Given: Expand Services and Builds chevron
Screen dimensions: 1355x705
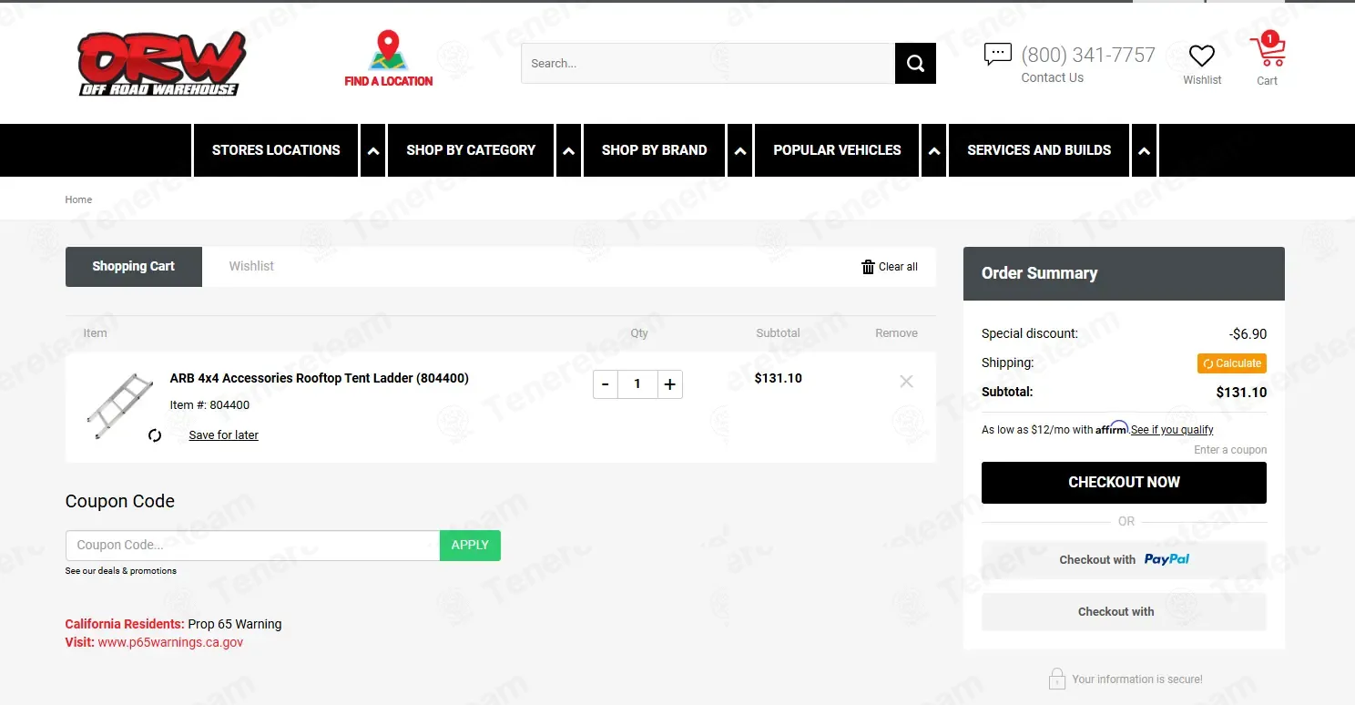Looking at the screenshot, I should (x=1145, y=150).
